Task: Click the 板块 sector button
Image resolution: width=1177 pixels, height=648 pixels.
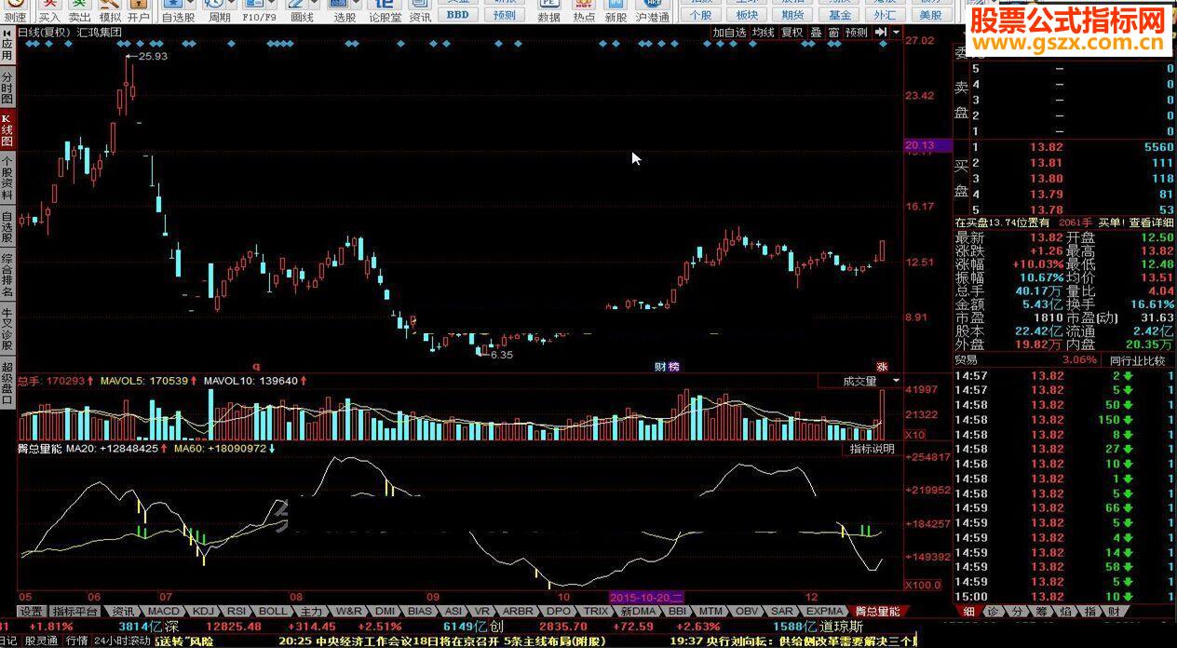Action: click(747, 15)
